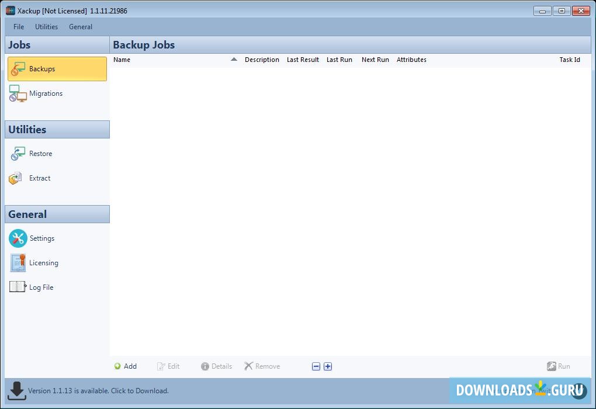Click the Description column header
Screen dimensions: 596x409
pyautogui.click(x=262, y=60)
